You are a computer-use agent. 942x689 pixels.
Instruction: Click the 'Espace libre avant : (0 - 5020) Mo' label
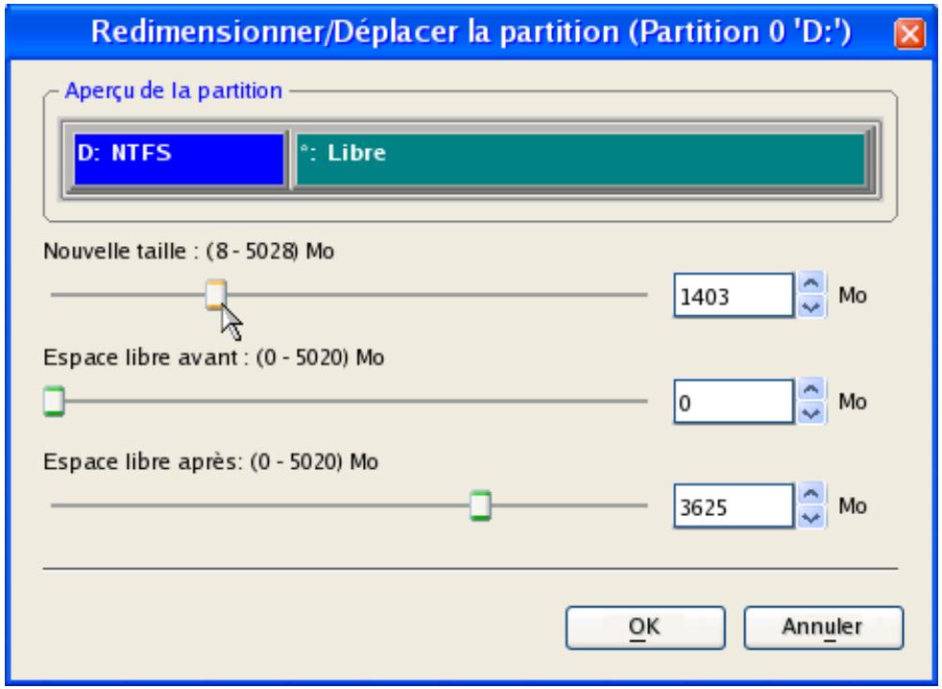pos(214,357)
